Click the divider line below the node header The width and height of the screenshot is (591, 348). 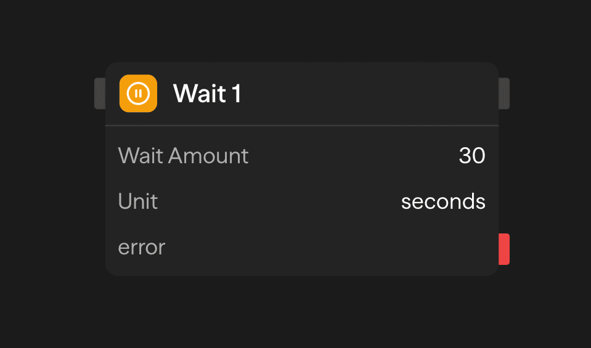click(302, 126)
